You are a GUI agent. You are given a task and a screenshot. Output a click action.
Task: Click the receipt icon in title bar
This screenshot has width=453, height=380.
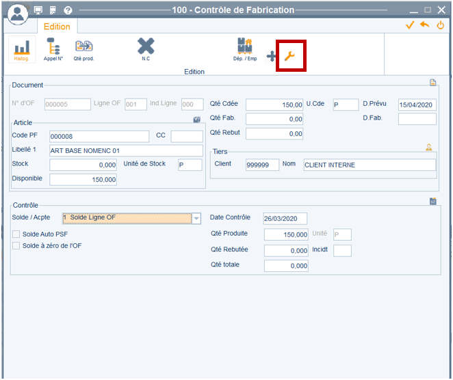click(x=53, y=10)
